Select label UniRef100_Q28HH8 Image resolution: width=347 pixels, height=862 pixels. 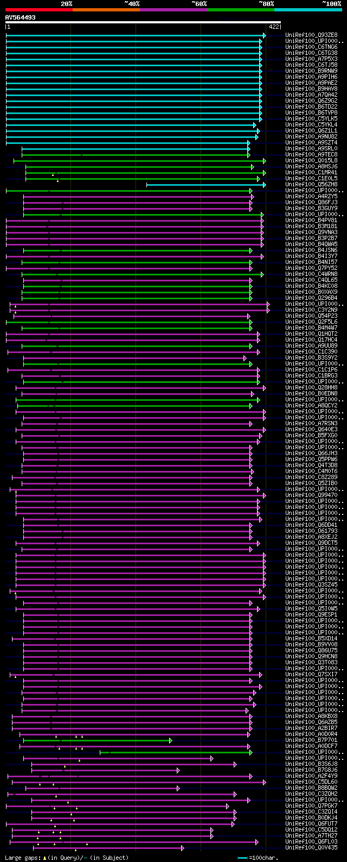point(311,388)
